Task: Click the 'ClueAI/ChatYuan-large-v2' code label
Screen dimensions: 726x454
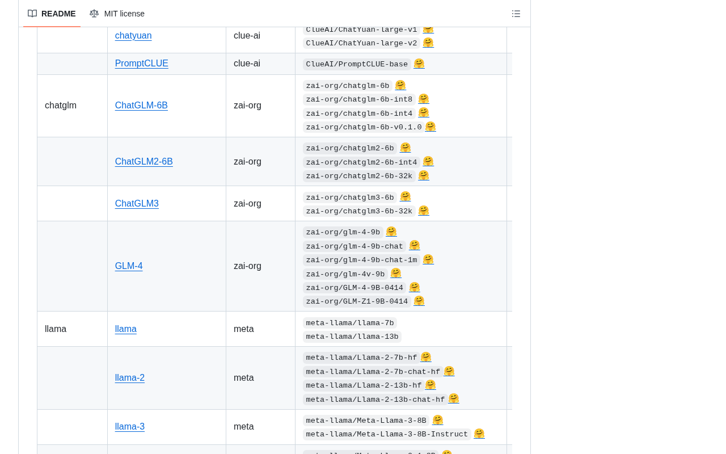Action: (x=361, y=43)
